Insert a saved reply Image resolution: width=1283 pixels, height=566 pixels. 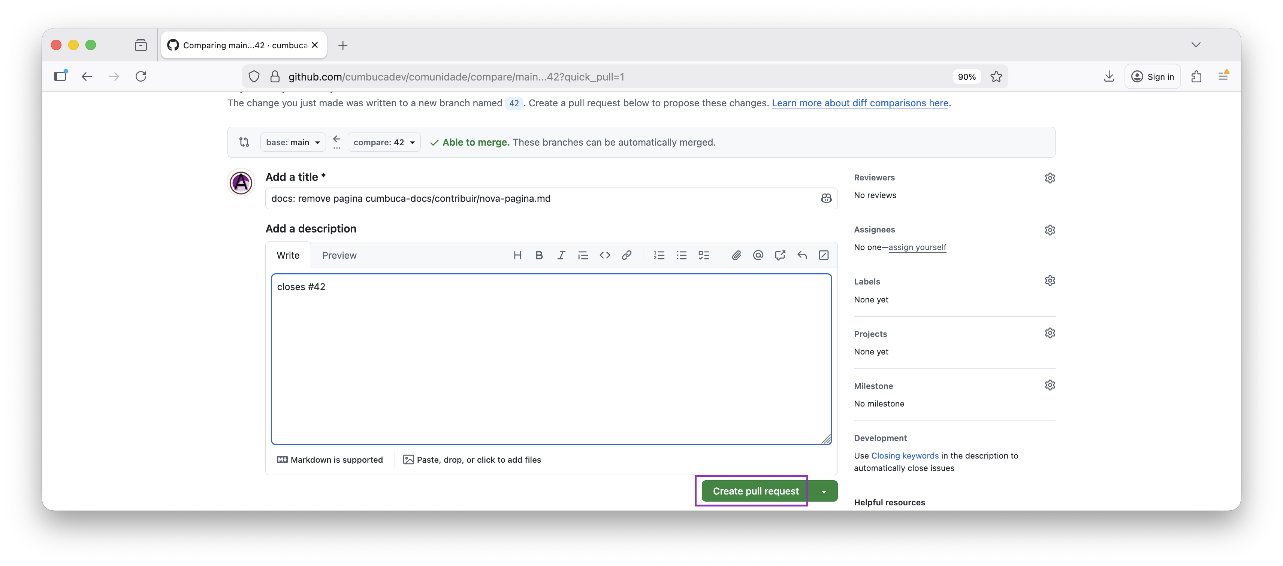click(x=802, y=255)
